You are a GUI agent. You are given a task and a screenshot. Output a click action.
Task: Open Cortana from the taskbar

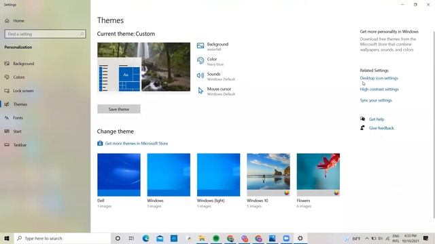point(118,238)
